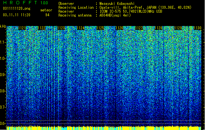This screenshot has width=205, height=130.
Task: Click the A504HB yagi antenna text
Action: click(115, 15)
